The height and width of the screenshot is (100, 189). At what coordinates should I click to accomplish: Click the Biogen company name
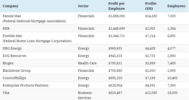[x=8, y=63]
